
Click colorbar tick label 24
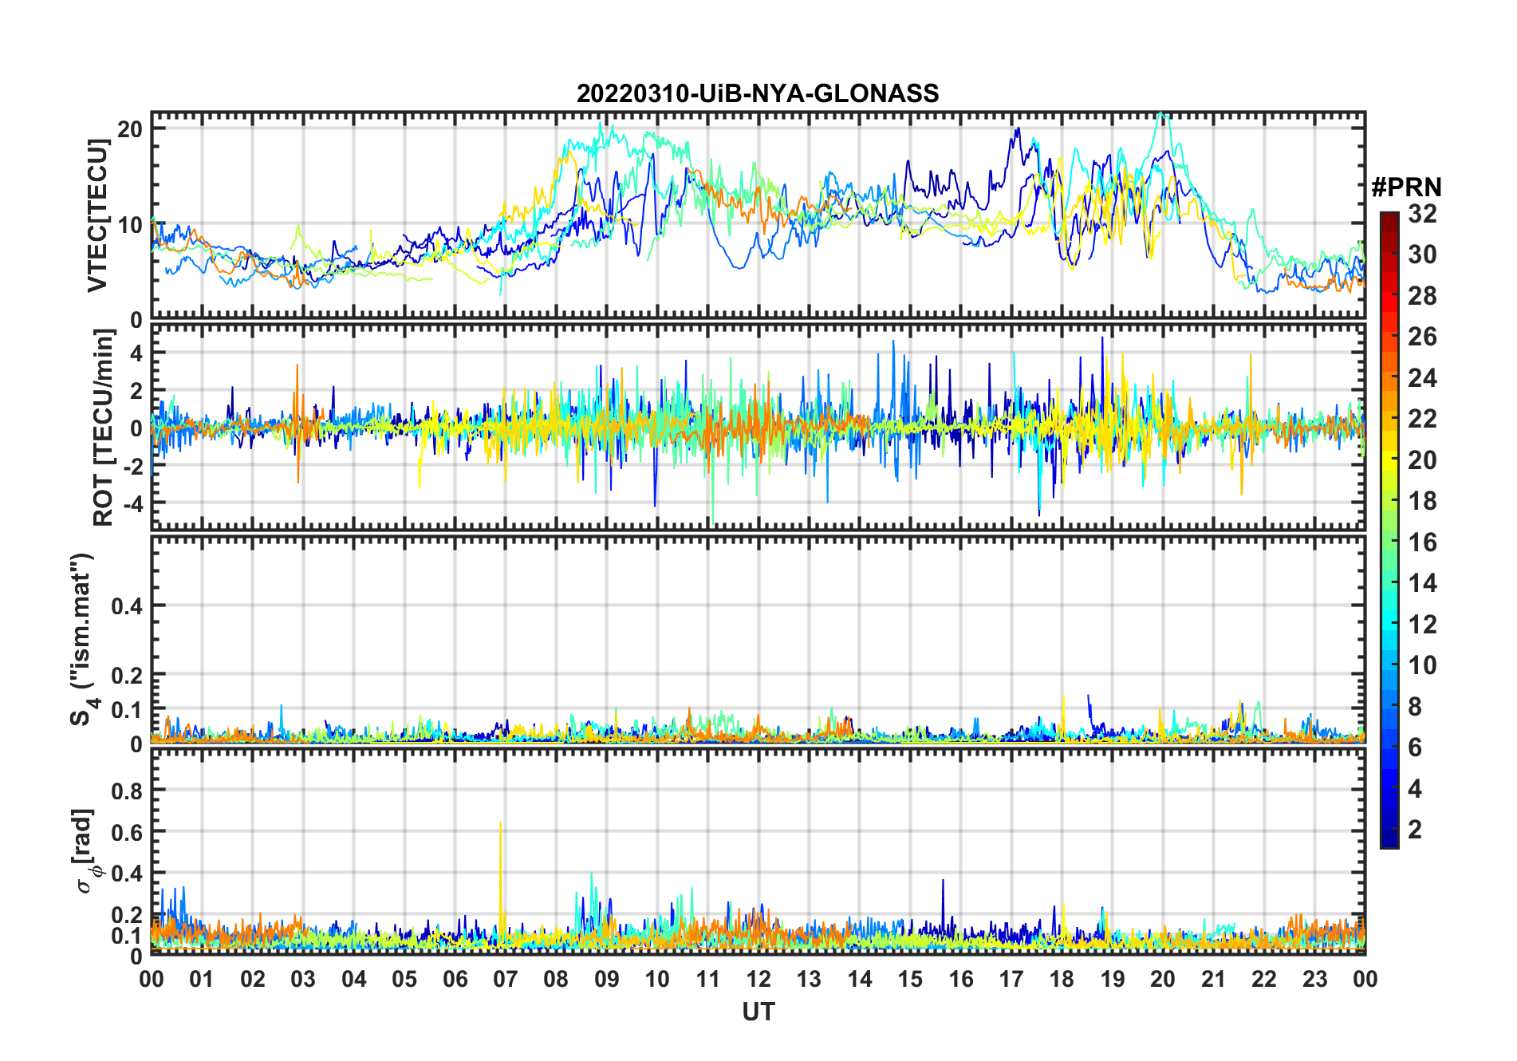coord(1422,377)
